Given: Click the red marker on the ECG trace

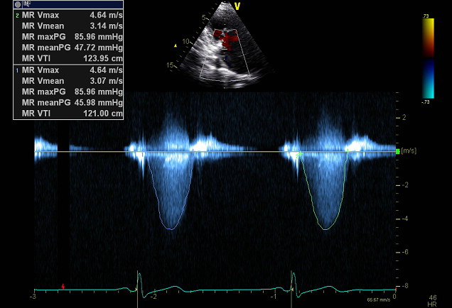Looking at the screenshot, I should tap(63, 286).
